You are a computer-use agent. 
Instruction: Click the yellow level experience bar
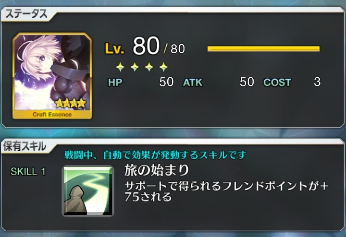(263, 48)
